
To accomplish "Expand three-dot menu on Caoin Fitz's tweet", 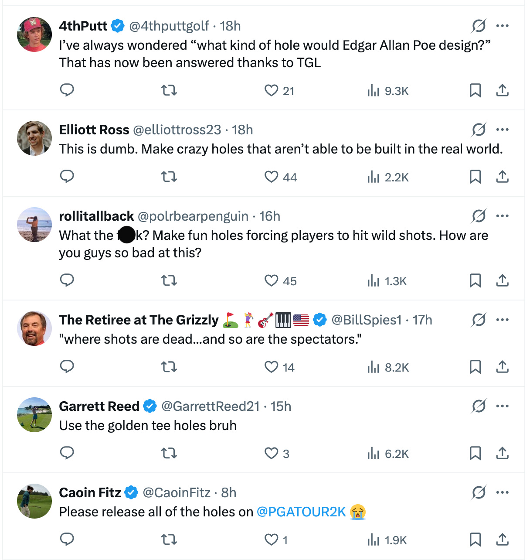I will click(503, 492).
